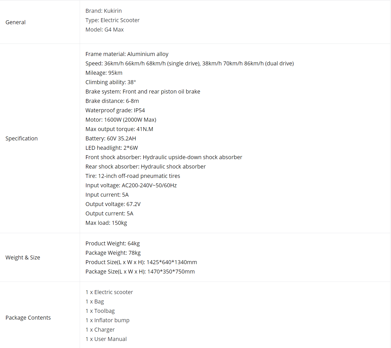This screenshot has height=348, width=391.
Task: Select the 1 x User Manual item
Action: coord(106,339)
